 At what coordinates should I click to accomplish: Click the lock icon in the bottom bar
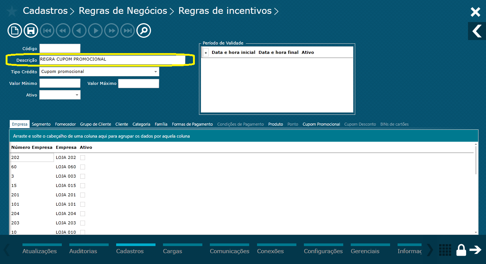pos(461,250)
